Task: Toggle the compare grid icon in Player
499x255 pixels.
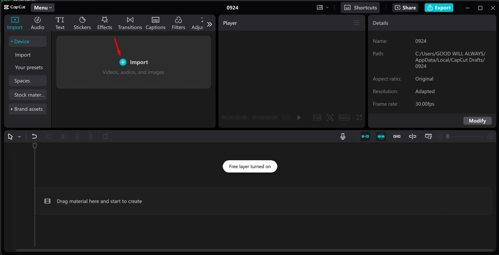Action: [286, 117]
